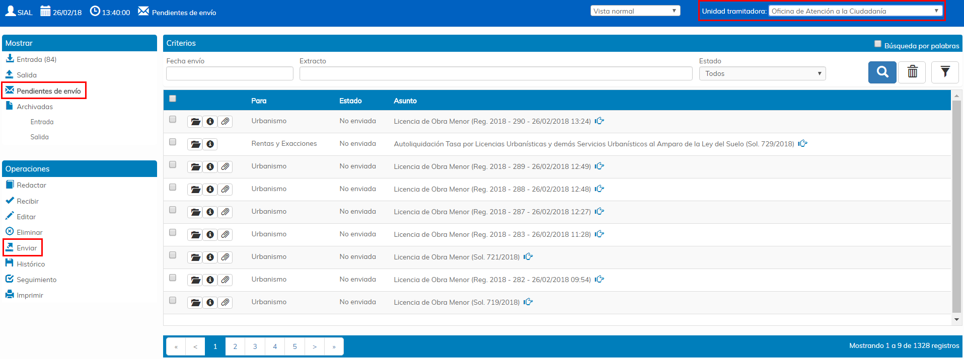Click the blue magnifier search button
The width and height of the screenshot is (964, 359).
point(882,72)
